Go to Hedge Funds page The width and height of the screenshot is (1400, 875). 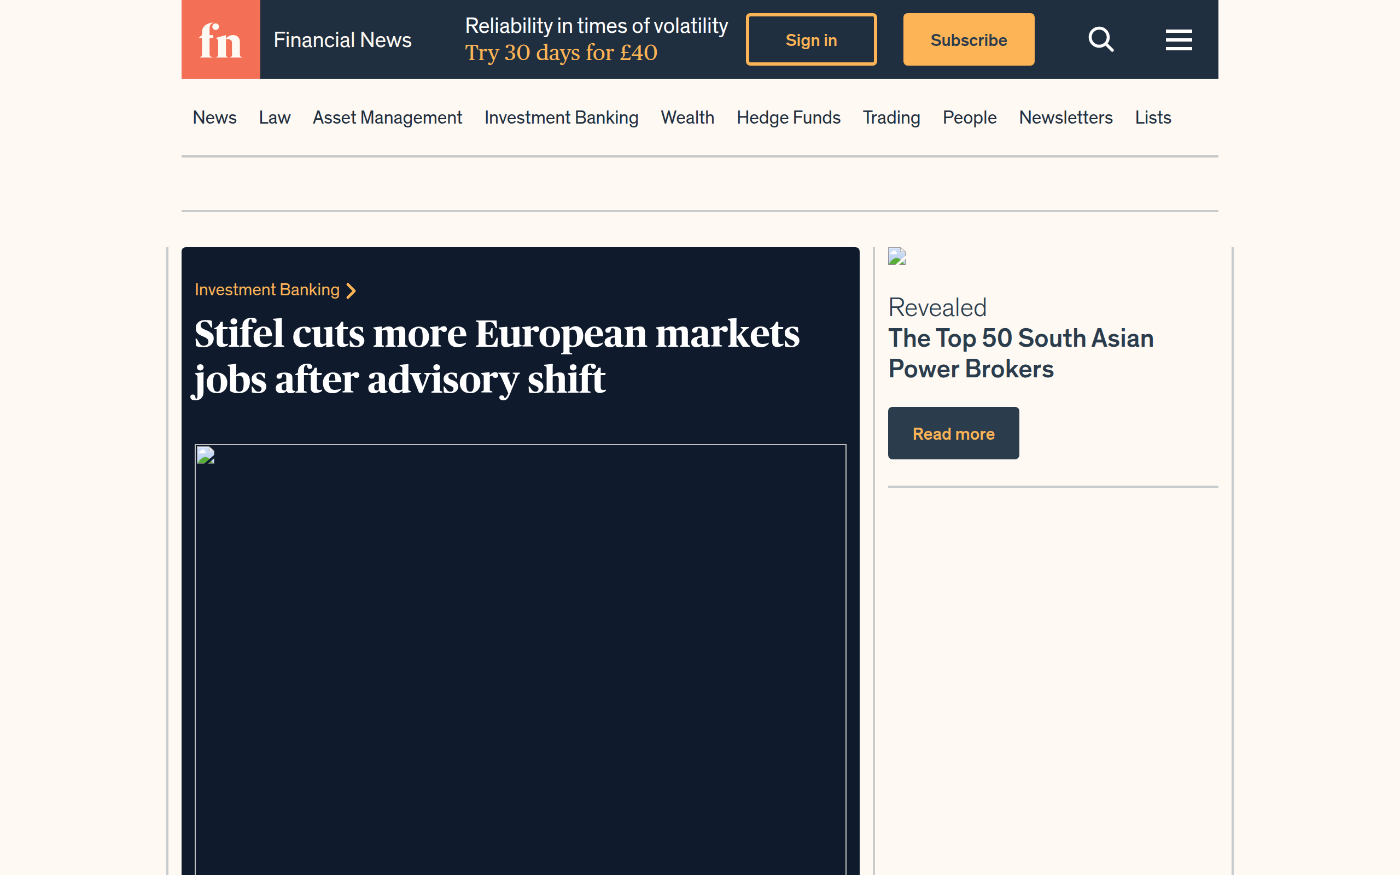(789, 118)
